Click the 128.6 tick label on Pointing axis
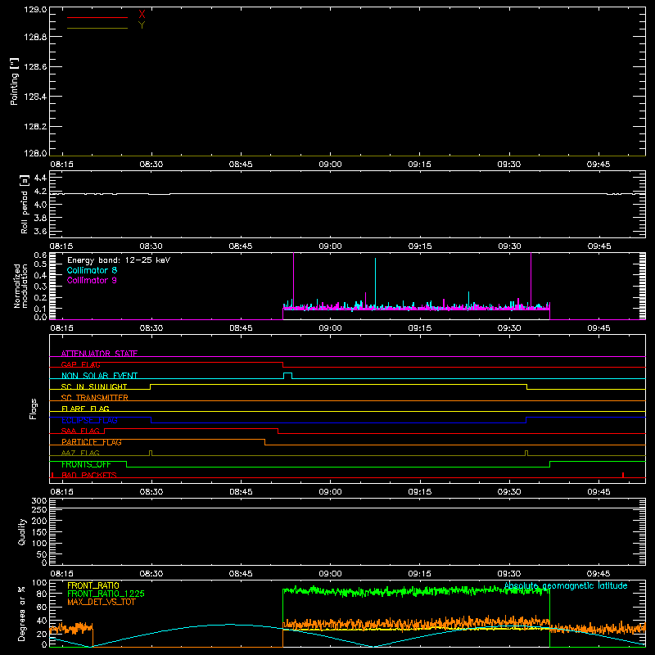 point(35,67)
